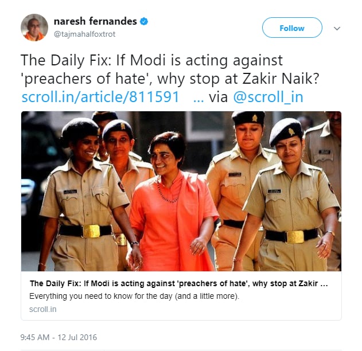
Task: Open the @scroll_in mention
Action: [x=267, y=96]
